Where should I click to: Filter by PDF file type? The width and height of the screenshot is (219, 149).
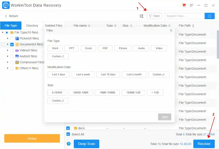tap(105, 48)
